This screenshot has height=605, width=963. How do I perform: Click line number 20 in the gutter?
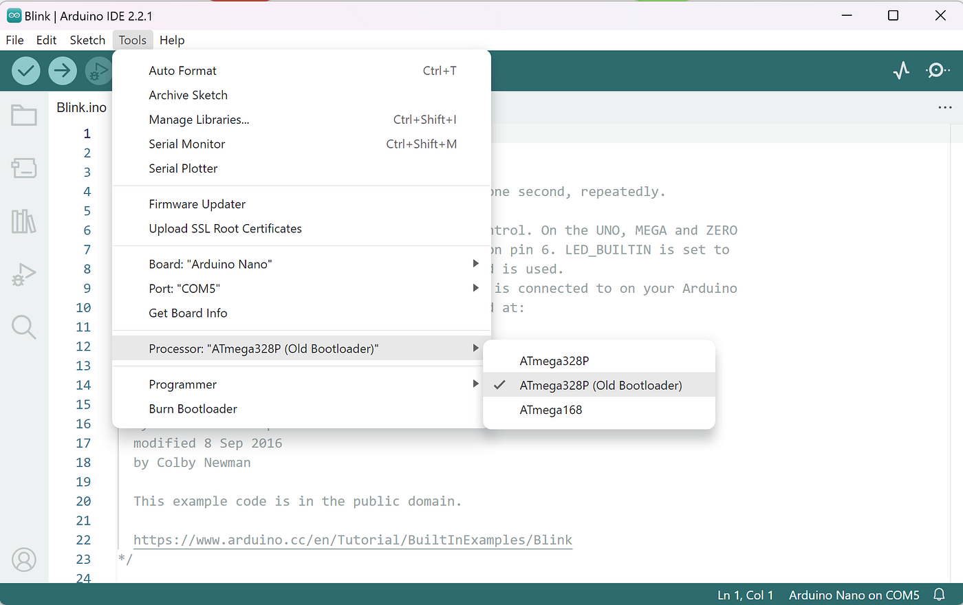83,501
